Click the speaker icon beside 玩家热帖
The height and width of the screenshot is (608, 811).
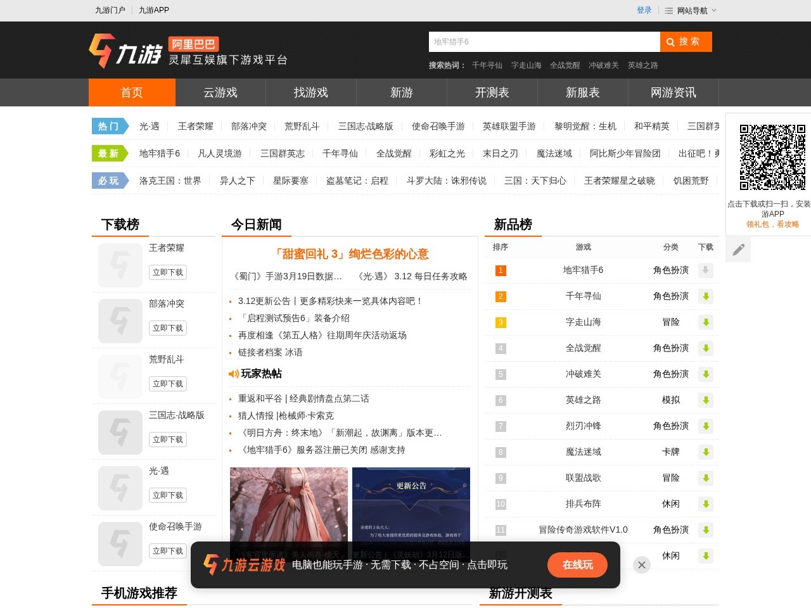233,374
